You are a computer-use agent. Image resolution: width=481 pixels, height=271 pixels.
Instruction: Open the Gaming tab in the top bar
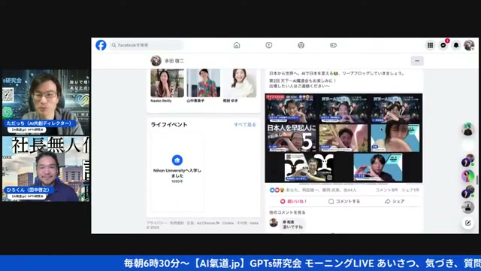[333, 45]
